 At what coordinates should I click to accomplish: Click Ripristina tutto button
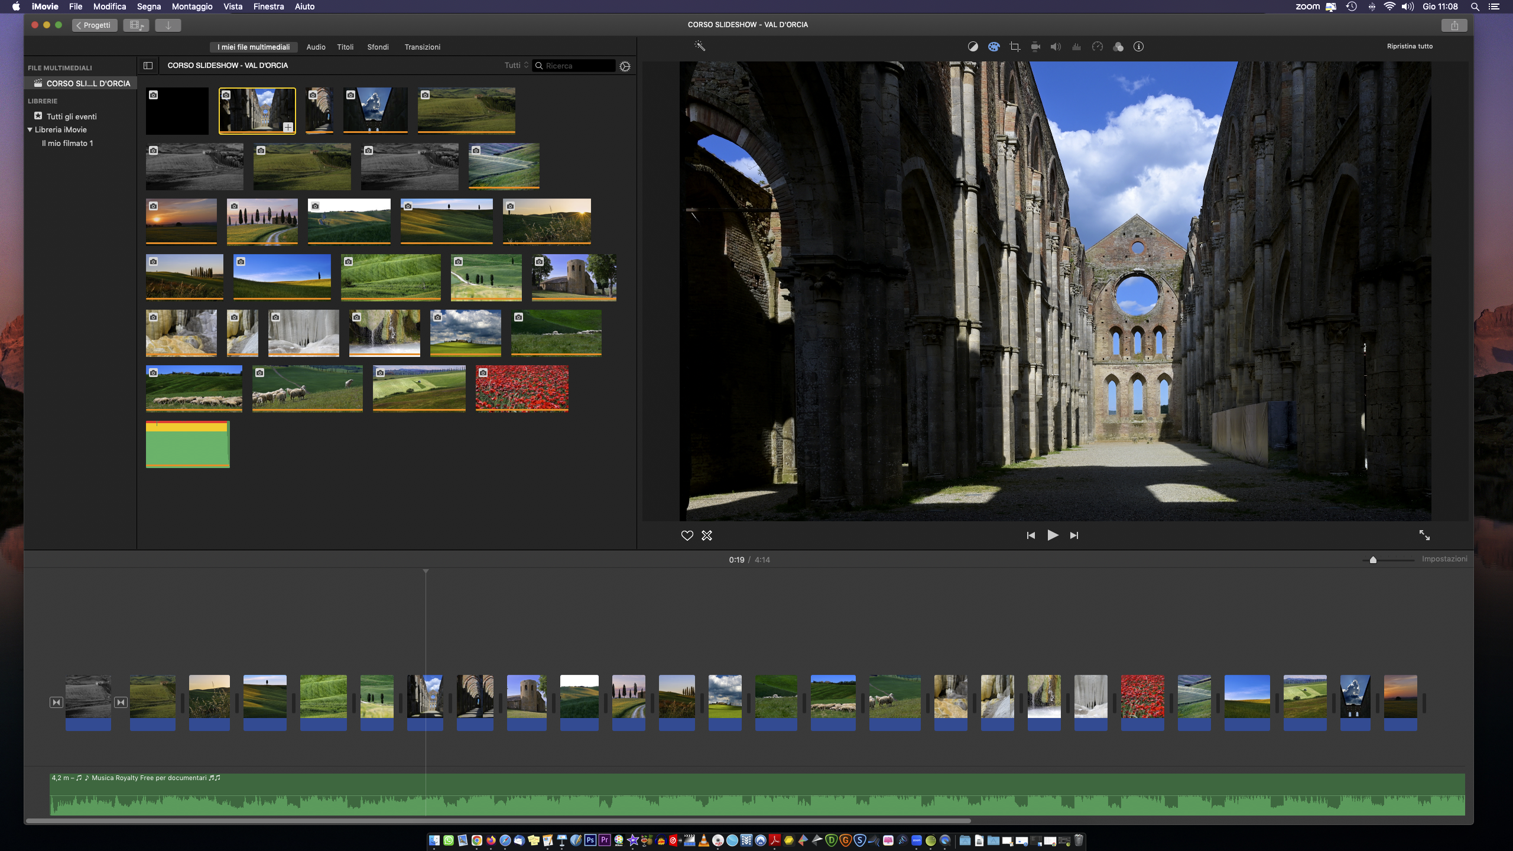[x=1410, y=46]
